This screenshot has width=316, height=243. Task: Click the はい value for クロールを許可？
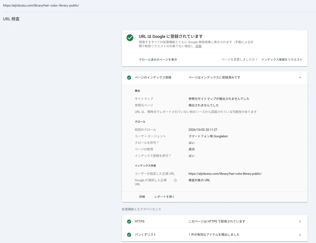click(x=191, y=143)
